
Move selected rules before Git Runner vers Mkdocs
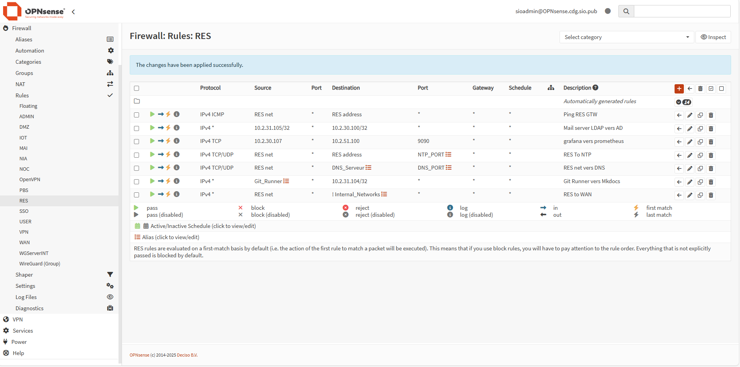(x=679, y=182)
